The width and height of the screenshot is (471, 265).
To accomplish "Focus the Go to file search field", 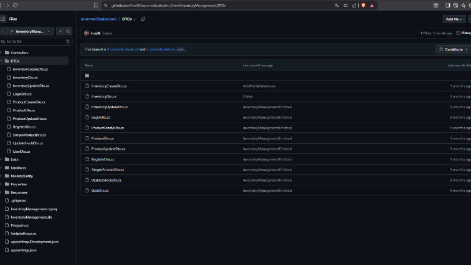I will (36, 42).
